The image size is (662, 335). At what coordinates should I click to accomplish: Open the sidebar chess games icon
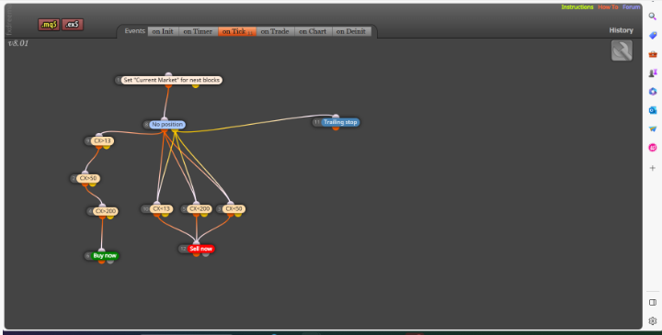coord(653,73)
